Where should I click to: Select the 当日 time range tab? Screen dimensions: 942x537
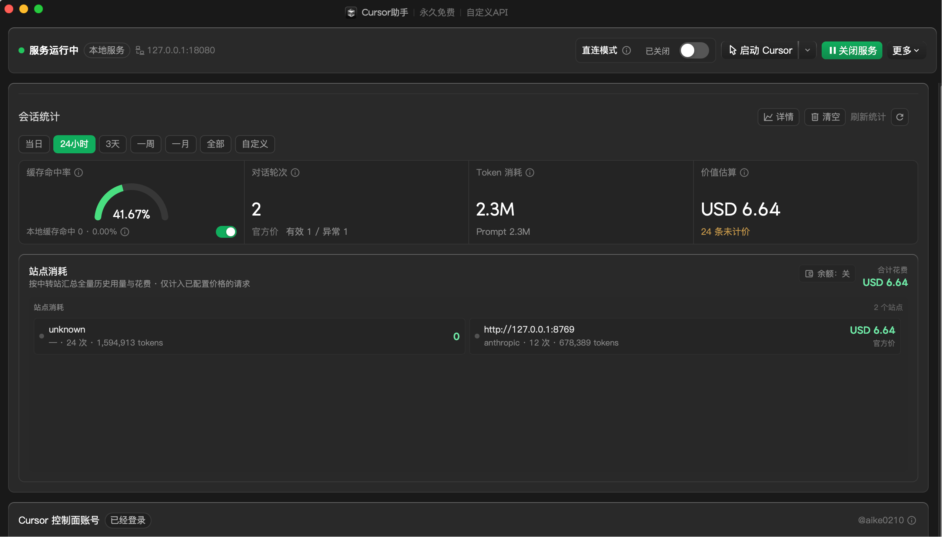(34, 144)
